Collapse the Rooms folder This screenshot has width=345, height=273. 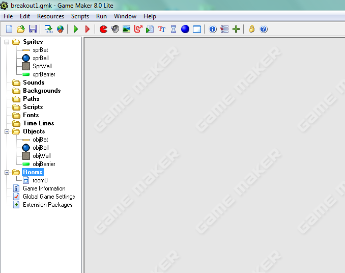click(x=7, y=172)
